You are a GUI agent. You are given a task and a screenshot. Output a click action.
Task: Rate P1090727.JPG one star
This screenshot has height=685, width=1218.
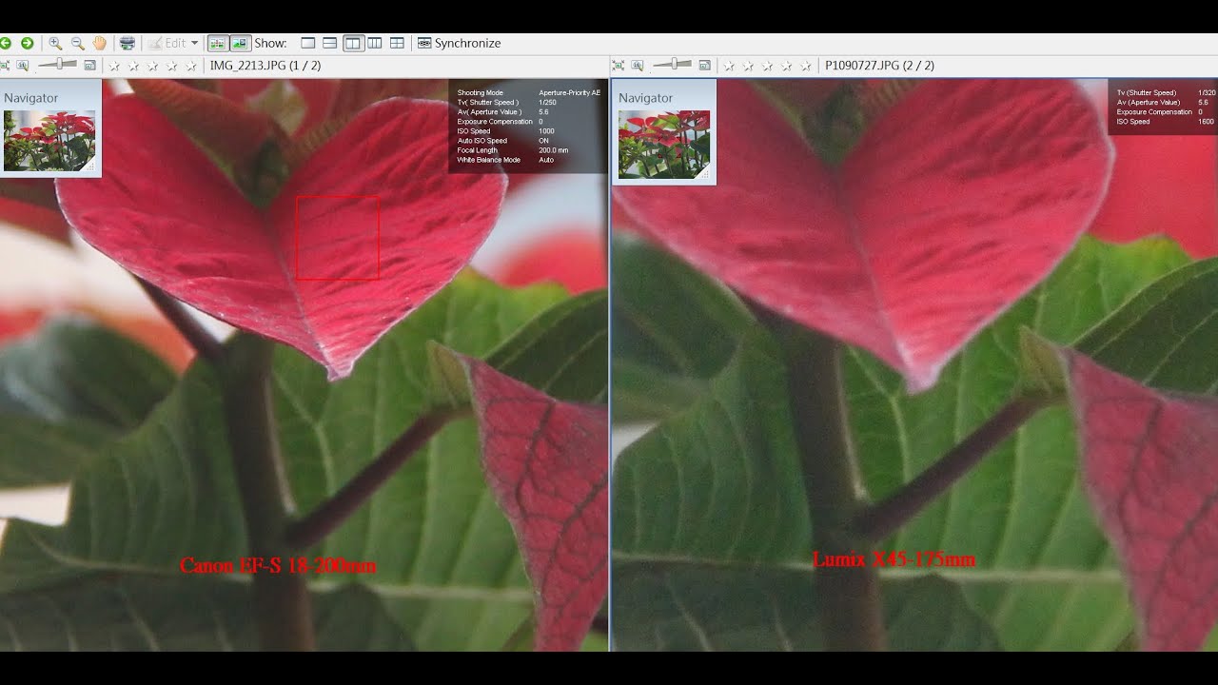pos(729,66)
